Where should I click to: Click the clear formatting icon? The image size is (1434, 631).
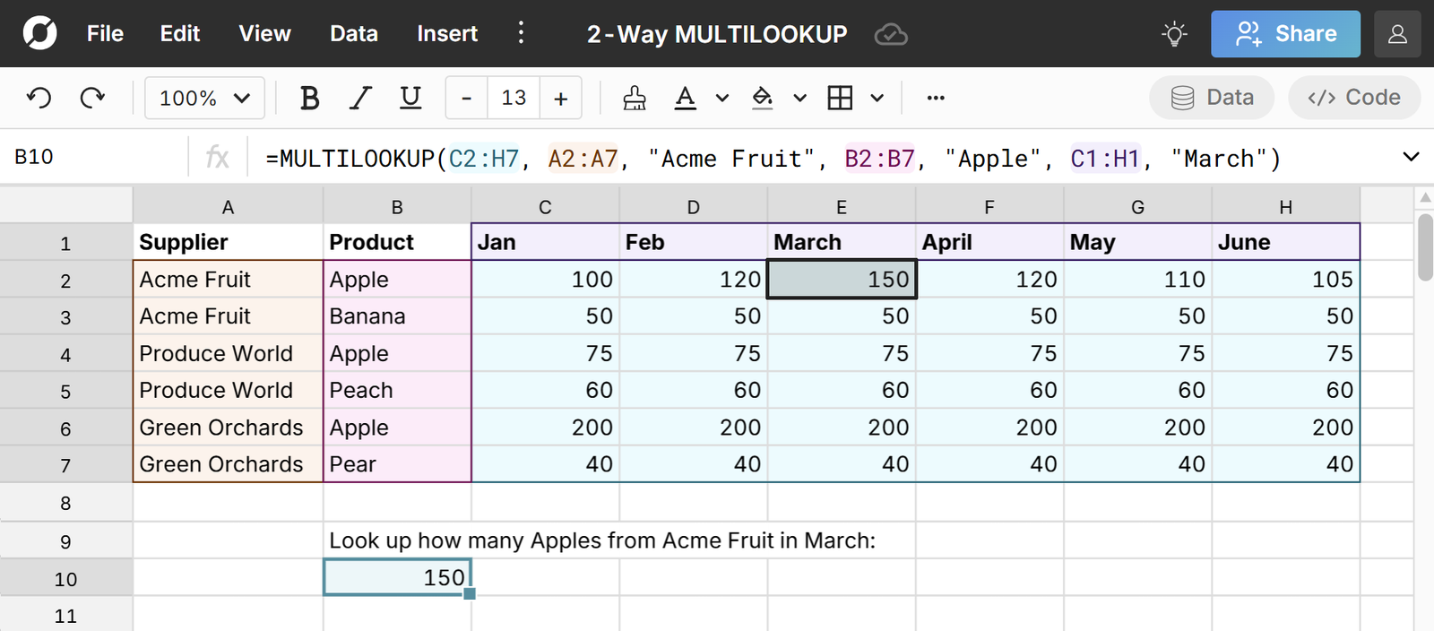click(x=635, y=98)
